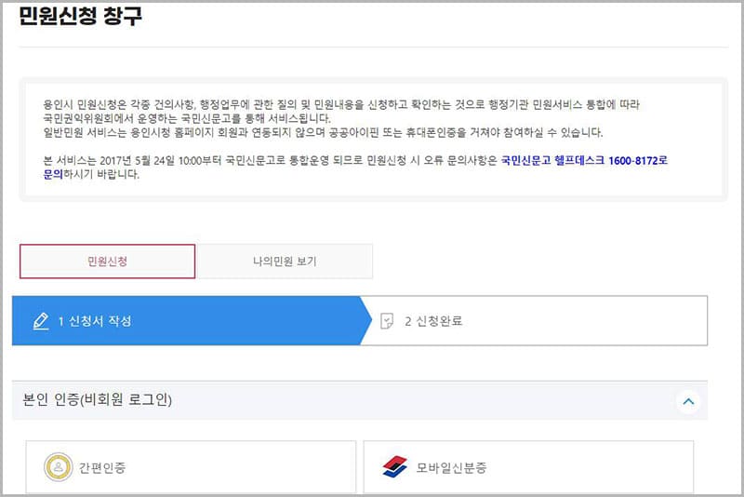Image resolution: width=744 pixels, height=497 pixels.
Task: Click the 본인 인증(비회원 로그인) section header
Action: (98, 400)
